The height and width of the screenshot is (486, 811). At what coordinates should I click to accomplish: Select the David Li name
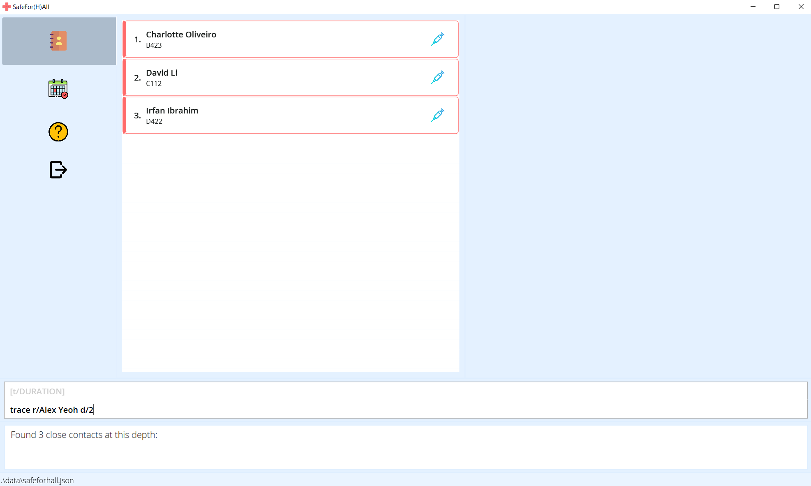[162, 73]
